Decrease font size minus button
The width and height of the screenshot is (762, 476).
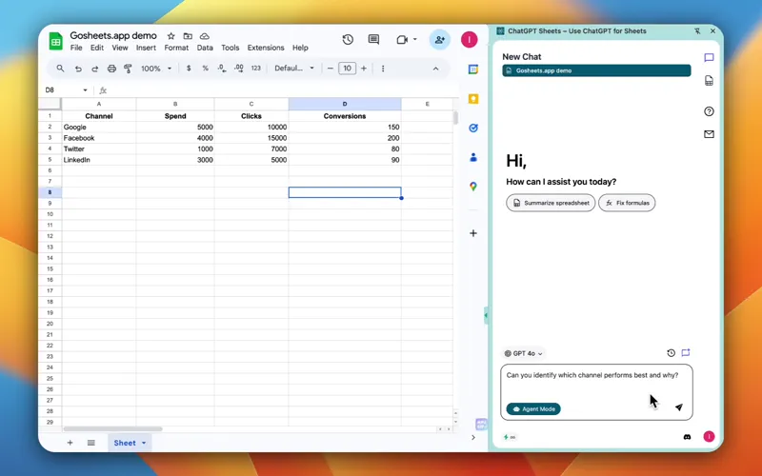331,69
